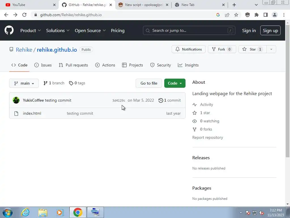
Task: Select the Code tab
Action: (19, 65)
